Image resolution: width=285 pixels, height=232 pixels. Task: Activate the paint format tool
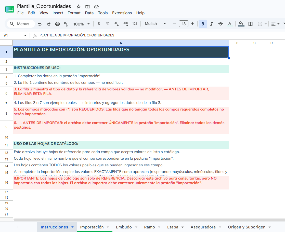pyautogui.click(x=66, y=24)
